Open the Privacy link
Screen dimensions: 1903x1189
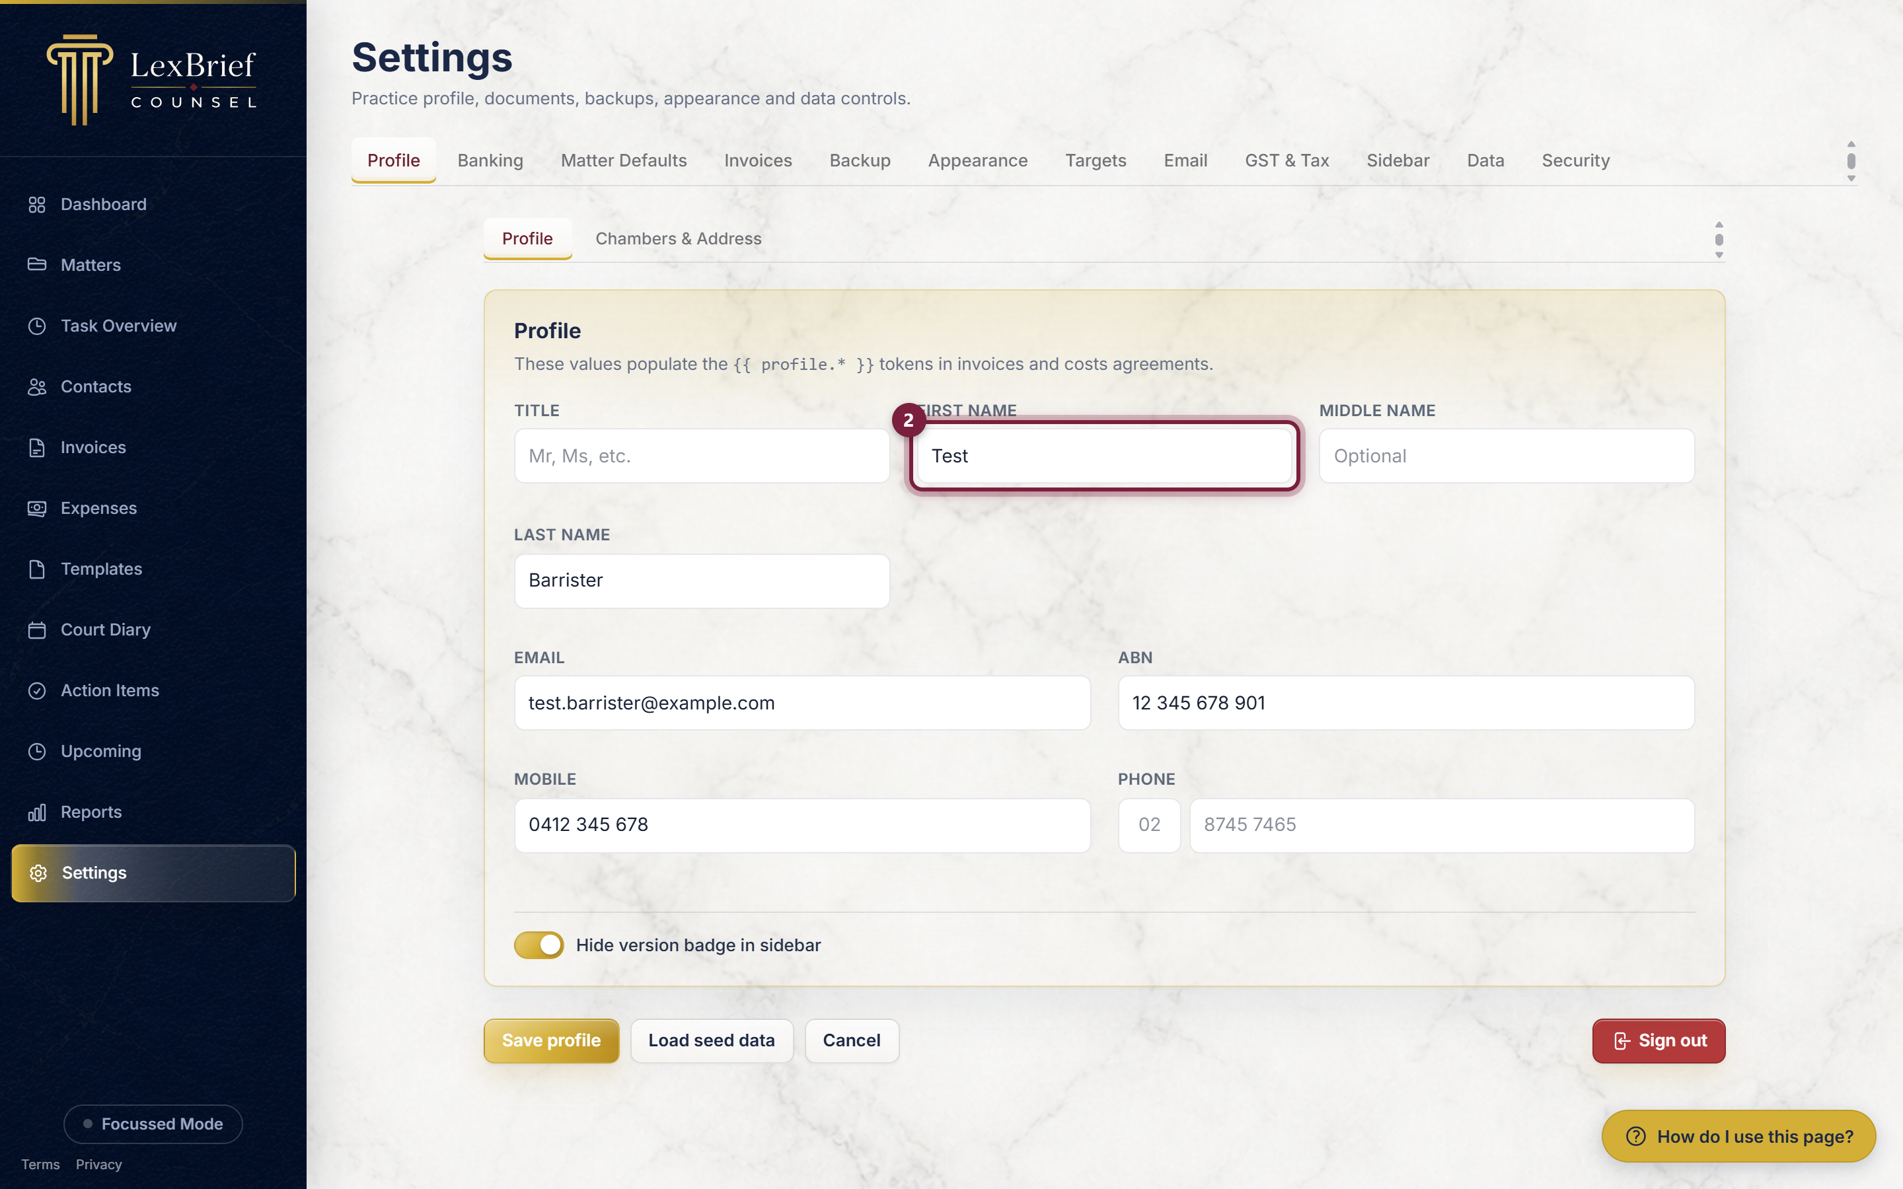tap(98, 1165)
